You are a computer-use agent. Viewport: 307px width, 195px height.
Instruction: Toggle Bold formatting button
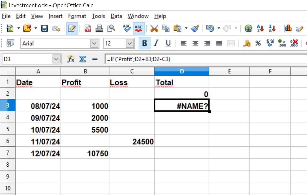pyautogui.click(x=145, y=43)
